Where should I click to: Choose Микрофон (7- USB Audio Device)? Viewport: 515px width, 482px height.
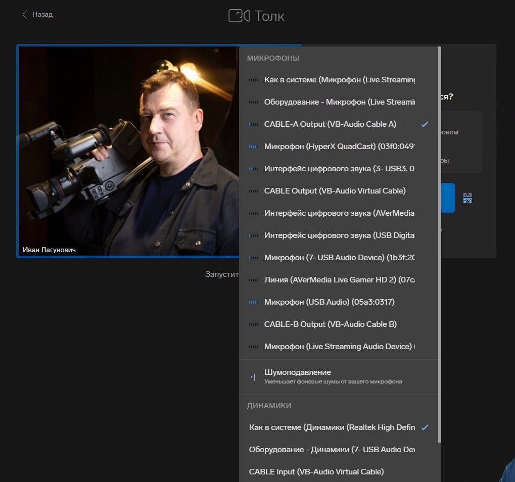[x=339, y=258]
